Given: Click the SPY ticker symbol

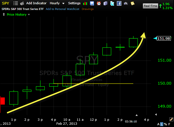Looking at the screenshot, I should point(5,3).
